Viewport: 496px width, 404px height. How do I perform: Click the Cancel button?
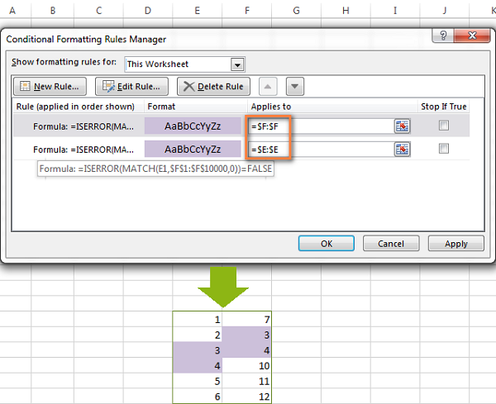[391, 244]
